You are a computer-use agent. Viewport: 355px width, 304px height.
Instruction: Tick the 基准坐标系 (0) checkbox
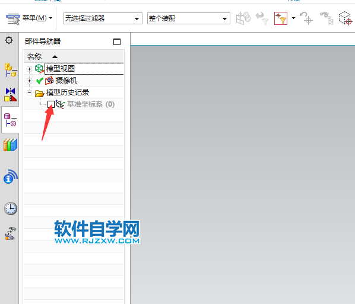(51, 104)
